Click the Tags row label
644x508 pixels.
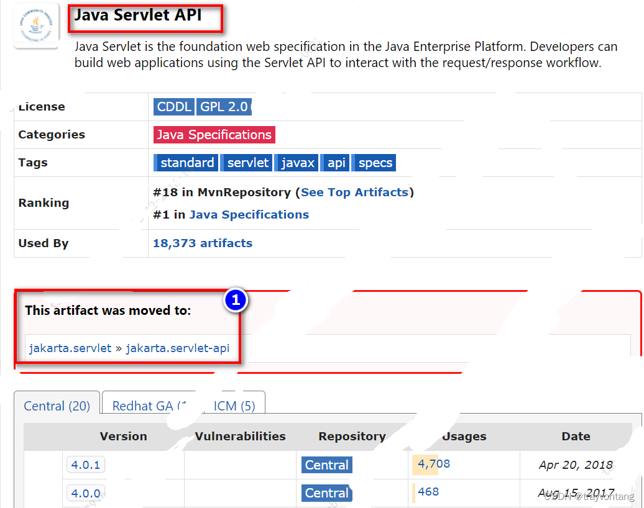(x=33, y=163)
